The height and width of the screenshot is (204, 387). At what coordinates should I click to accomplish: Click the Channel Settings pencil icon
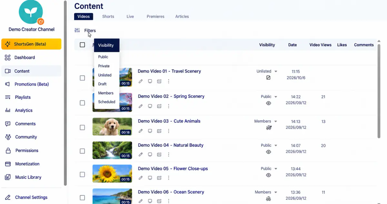[8, 197]
